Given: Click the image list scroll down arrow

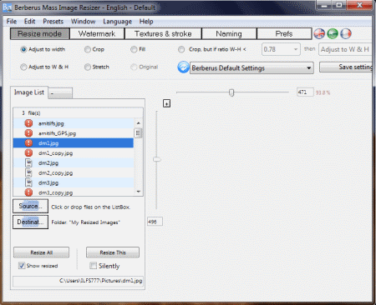Looking at the screenshot, I should (x=139, y=192).
